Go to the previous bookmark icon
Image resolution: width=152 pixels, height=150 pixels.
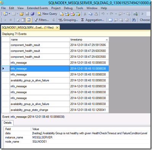[116, 20]
